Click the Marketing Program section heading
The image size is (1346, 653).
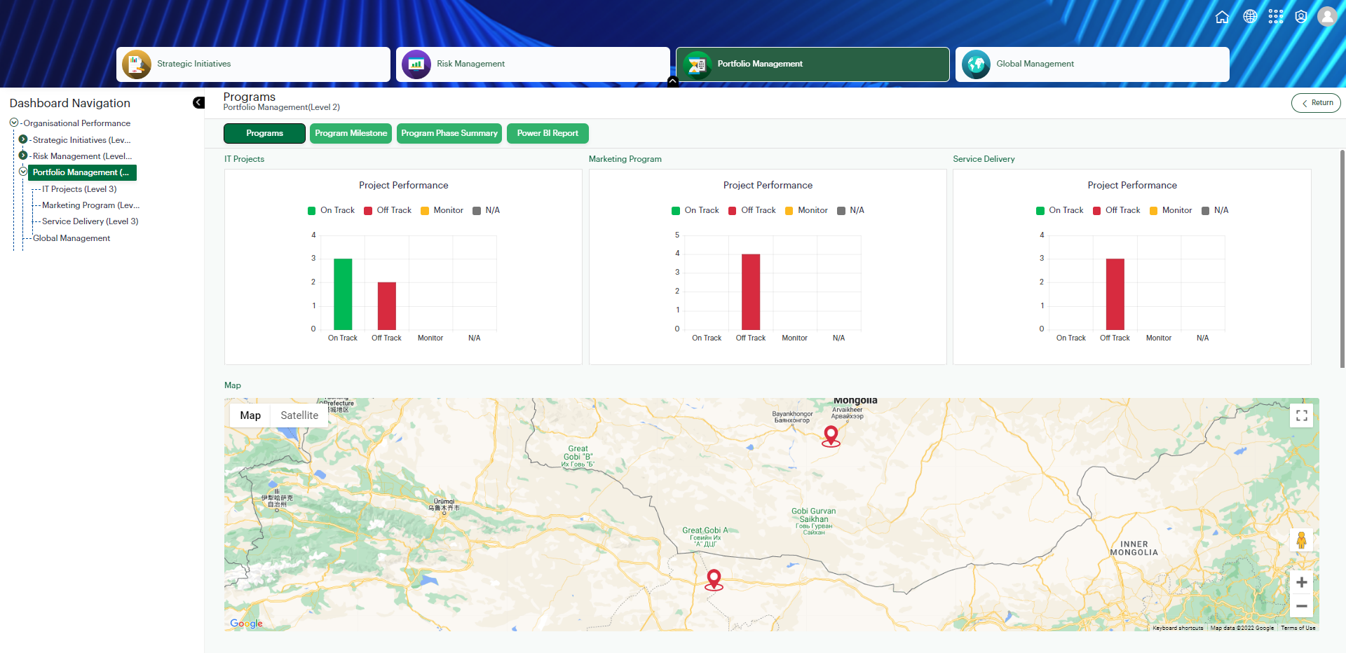(625, 159)
